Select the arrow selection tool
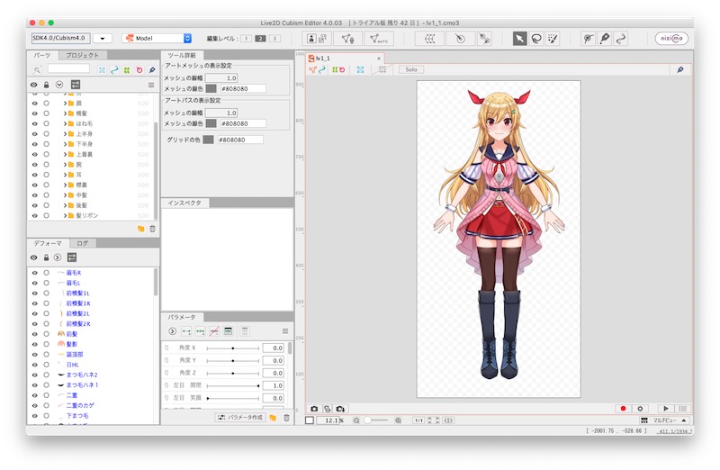This screenshot has height=470, width=720. (519, 39)
